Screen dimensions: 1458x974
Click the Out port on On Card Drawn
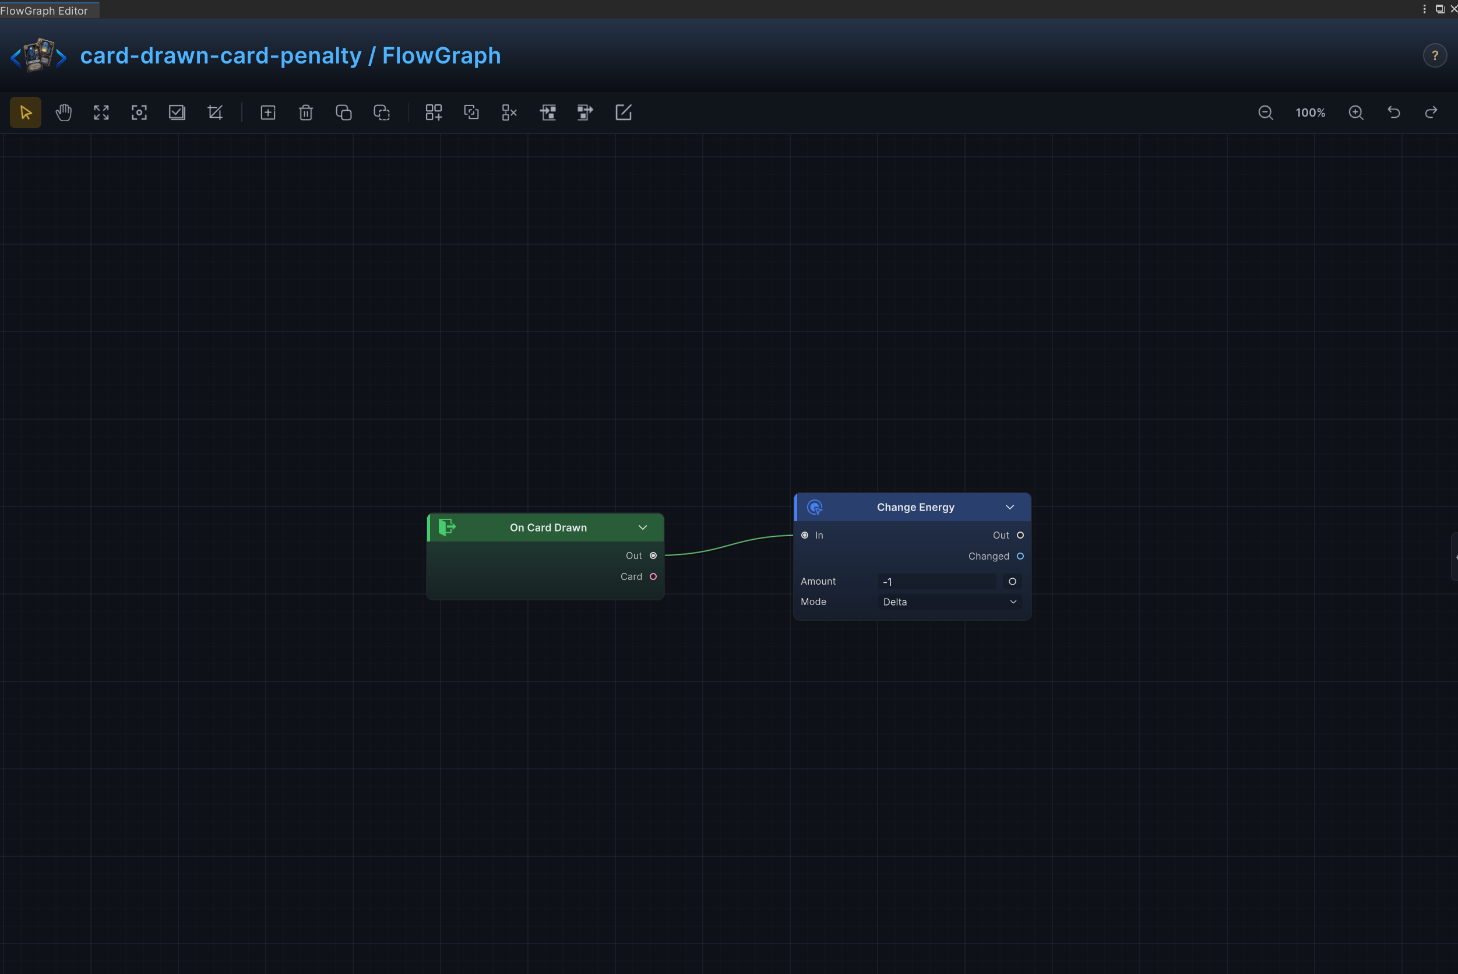tap(653, 555)
